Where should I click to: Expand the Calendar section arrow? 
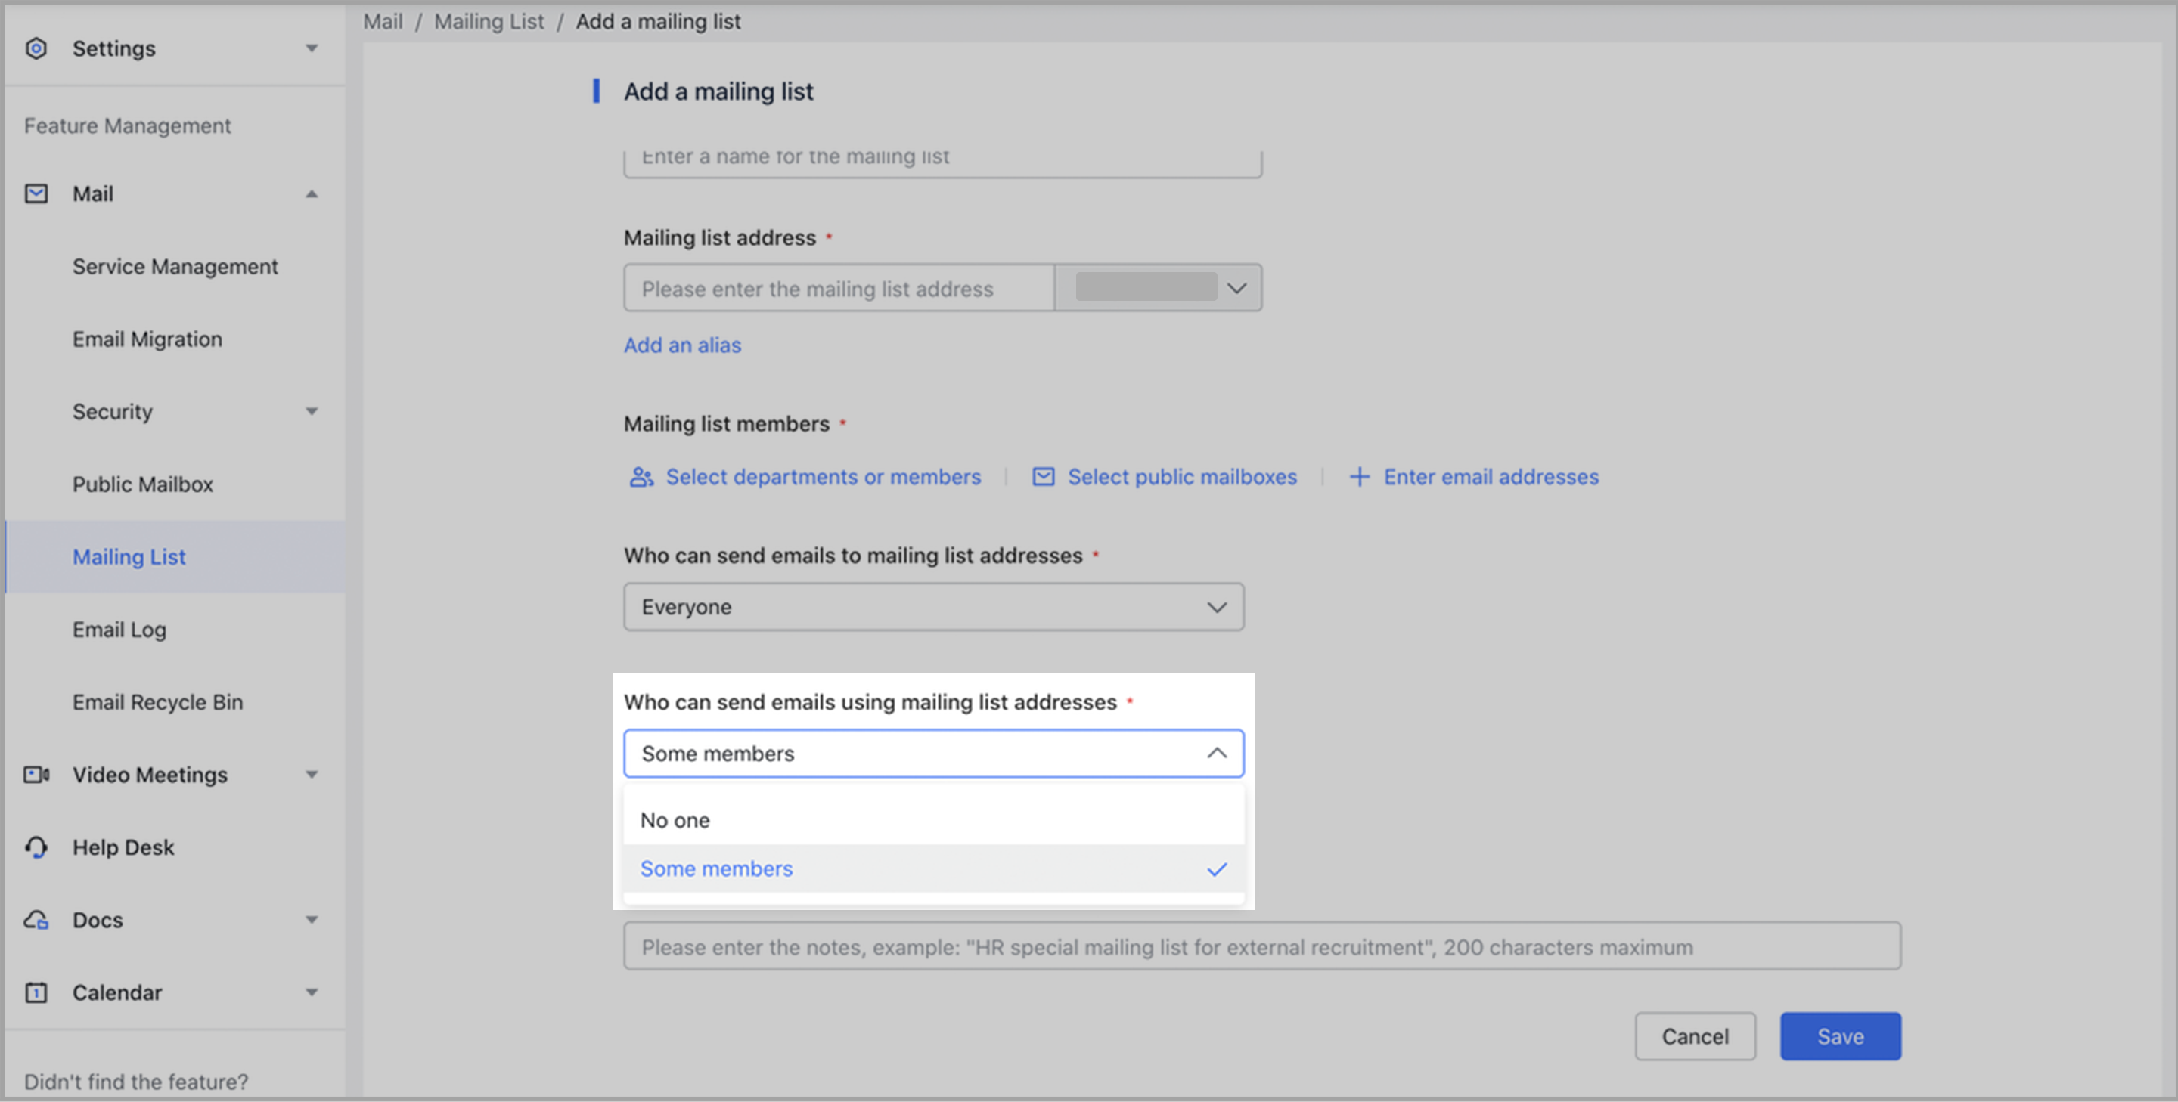(312, 992)
